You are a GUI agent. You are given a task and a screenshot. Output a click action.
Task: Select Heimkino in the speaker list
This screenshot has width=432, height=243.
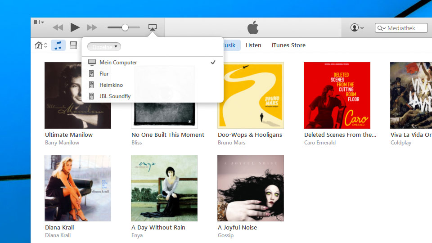(x=111, y=85)
